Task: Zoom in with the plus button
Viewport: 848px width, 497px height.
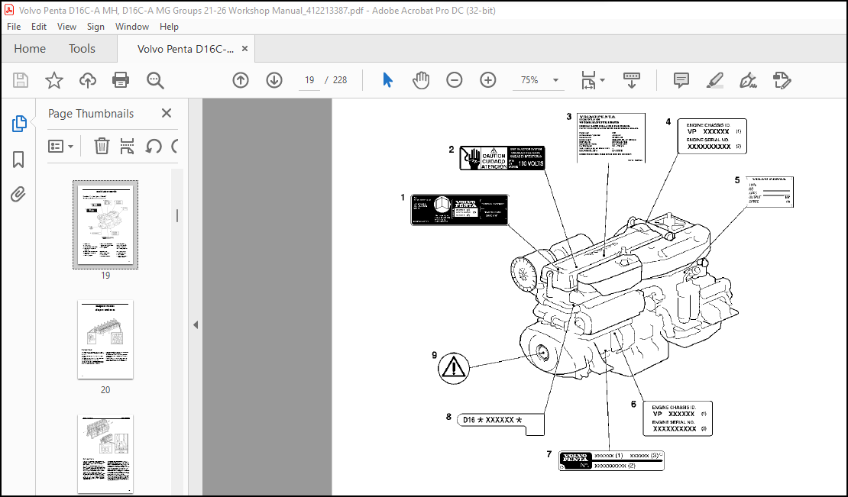Action: [x=488, y=80]
